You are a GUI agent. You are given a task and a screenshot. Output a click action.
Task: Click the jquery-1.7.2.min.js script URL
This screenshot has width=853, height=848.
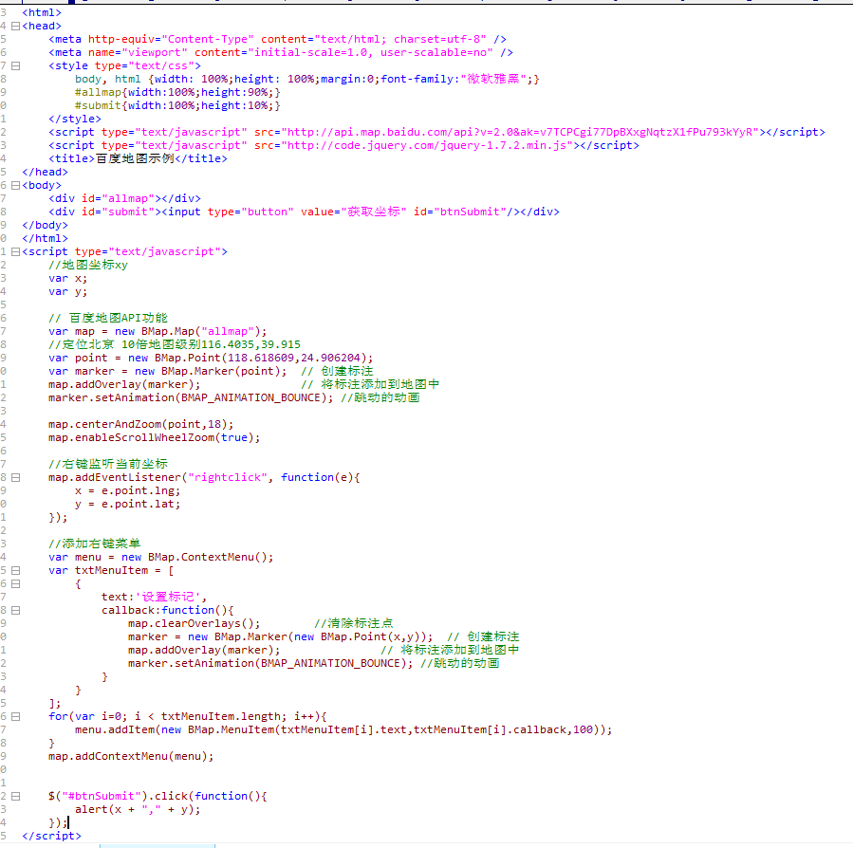point(427,145)
